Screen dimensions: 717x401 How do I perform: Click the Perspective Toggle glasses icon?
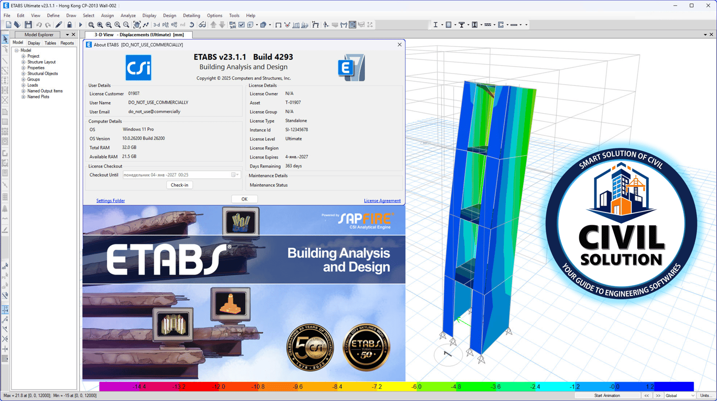[202, 25]
